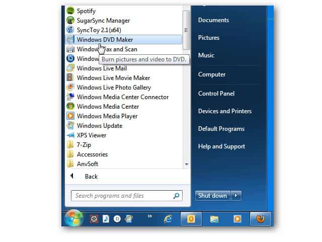
Task: Open Control Panel from the right pane
Action: coord(216,94)
